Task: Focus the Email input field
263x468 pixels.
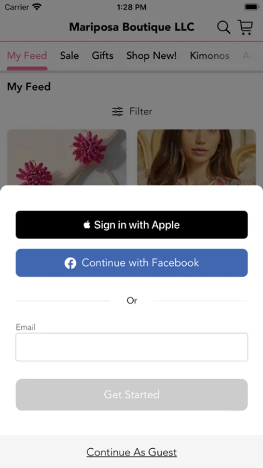Action: (x=132, y=347)
